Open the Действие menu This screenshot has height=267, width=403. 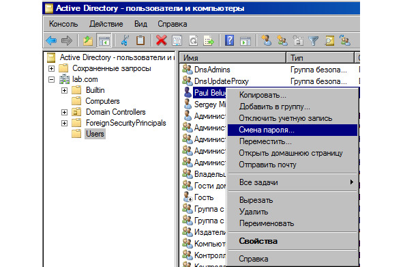[106, 24]
